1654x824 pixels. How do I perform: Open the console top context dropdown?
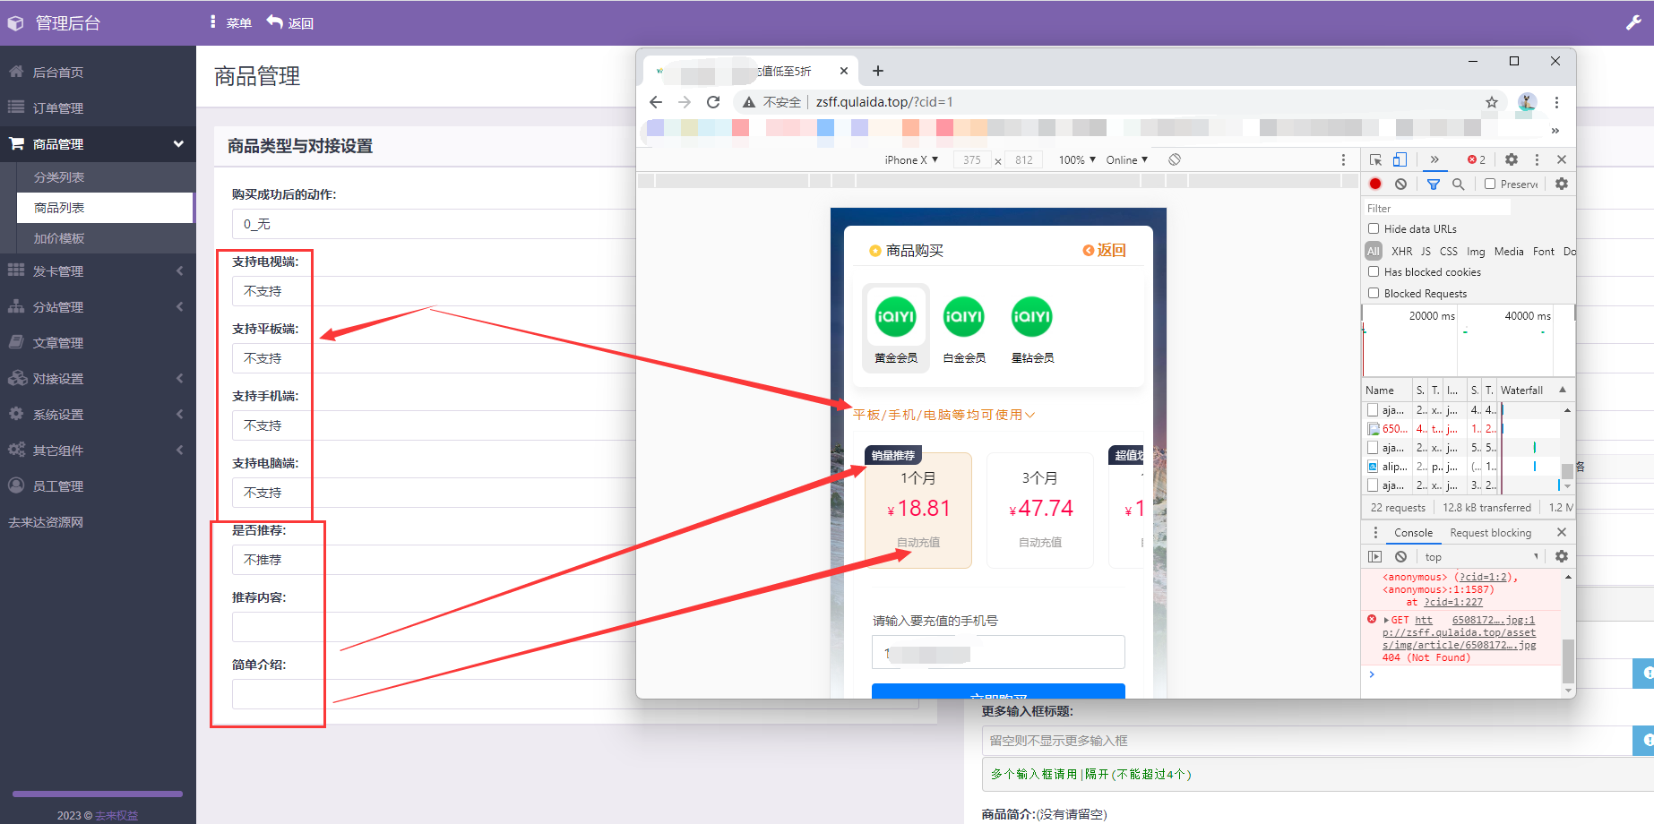(x=1480, y=556)
